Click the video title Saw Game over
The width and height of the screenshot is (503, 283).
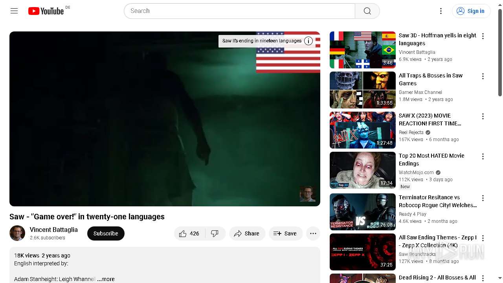[x=87, y=217]
